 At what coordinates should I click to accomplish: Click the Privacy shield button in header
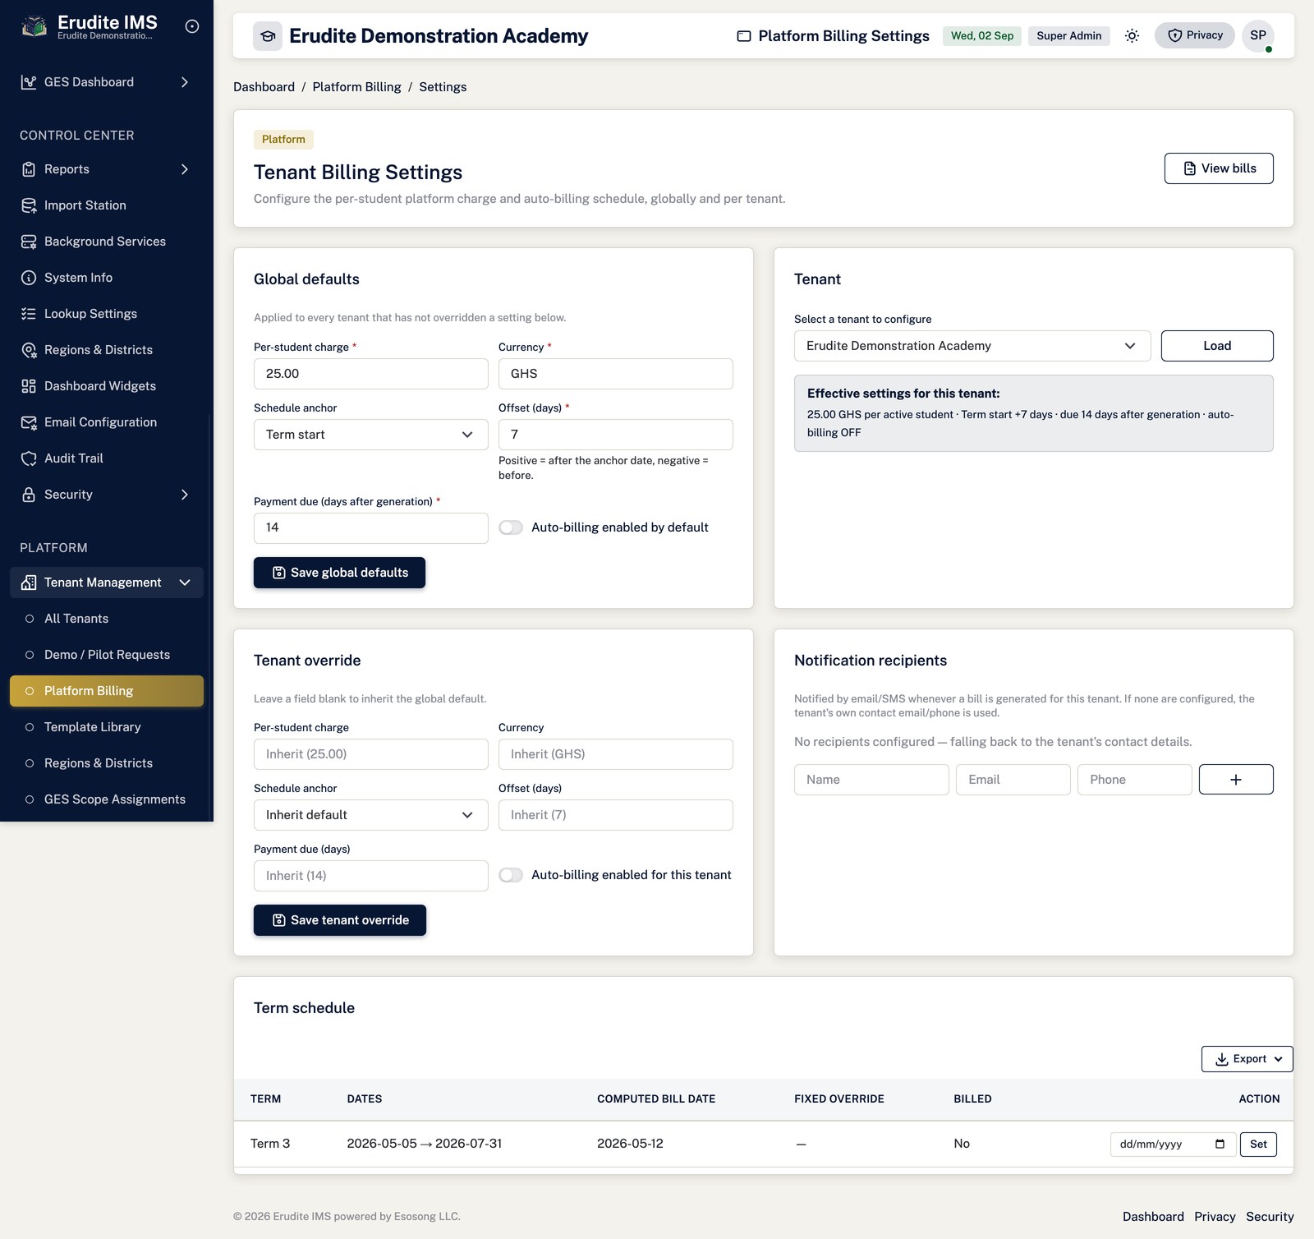[1195, 35]
